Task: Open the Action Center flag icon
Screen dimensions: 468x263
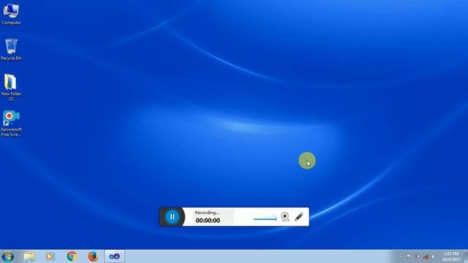Action: 409,256
